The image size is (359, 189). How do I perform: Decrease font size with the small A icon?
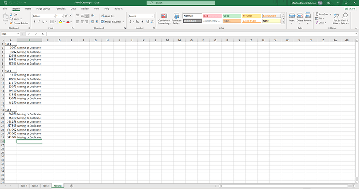tap(71, 16)
